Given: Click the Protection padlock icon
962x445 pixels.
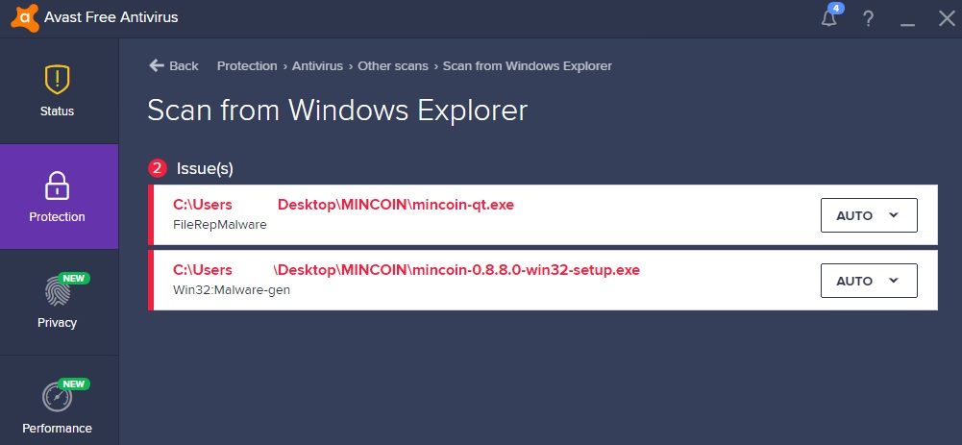Looking at the screenshot, I should 57,185.
